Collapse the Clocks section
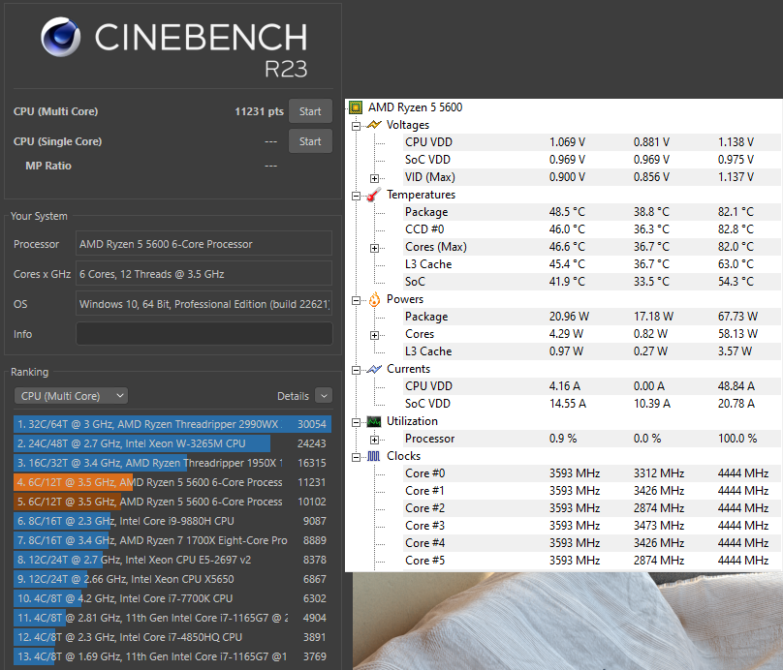The image size is (783, 670). tap(356, 457)
